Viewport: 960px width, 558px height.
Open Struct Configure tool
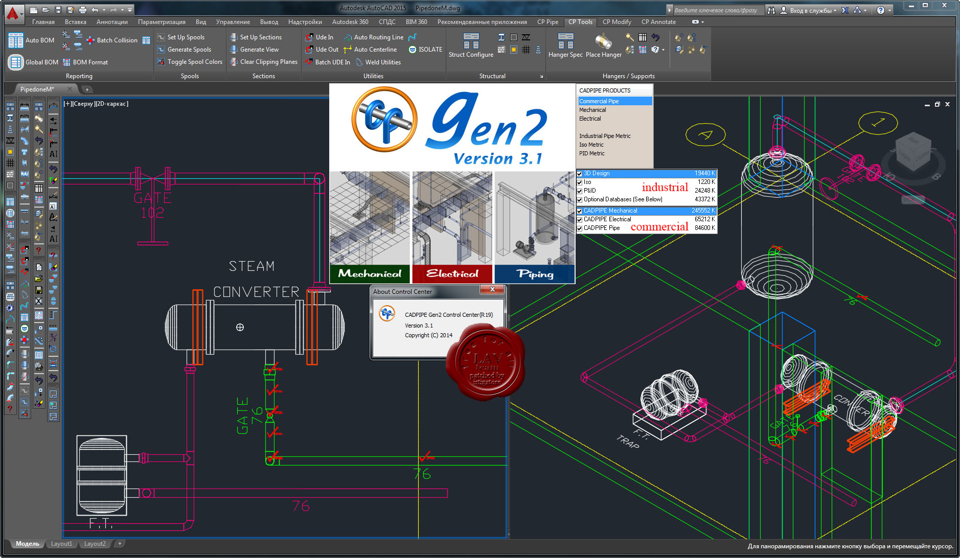[x=471, y=45]
